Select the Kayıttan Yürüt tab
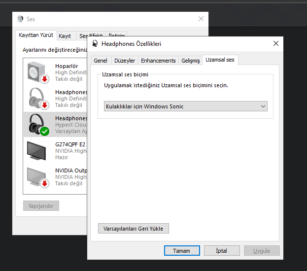The width and height of the screenshot is (307, 271). (x=36, y=35)
